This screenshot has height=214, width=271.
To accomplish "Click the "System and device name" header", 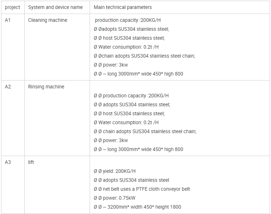I will [55, 7].
